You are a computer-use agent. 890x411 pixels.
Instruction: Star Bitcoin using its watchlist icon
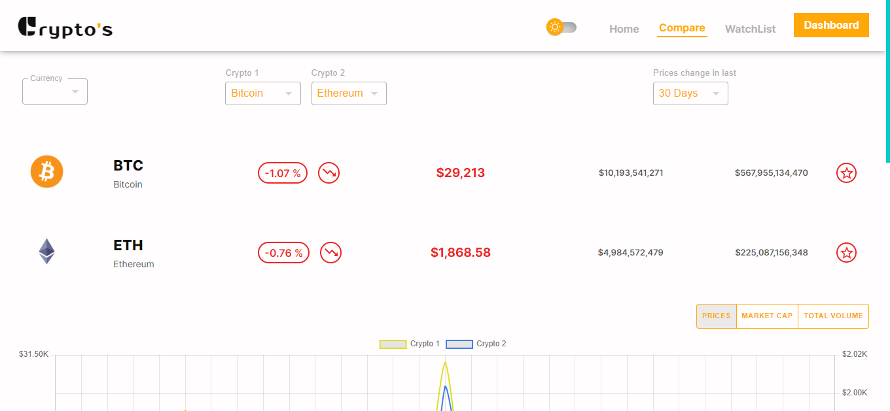click(x=846, y=173)
